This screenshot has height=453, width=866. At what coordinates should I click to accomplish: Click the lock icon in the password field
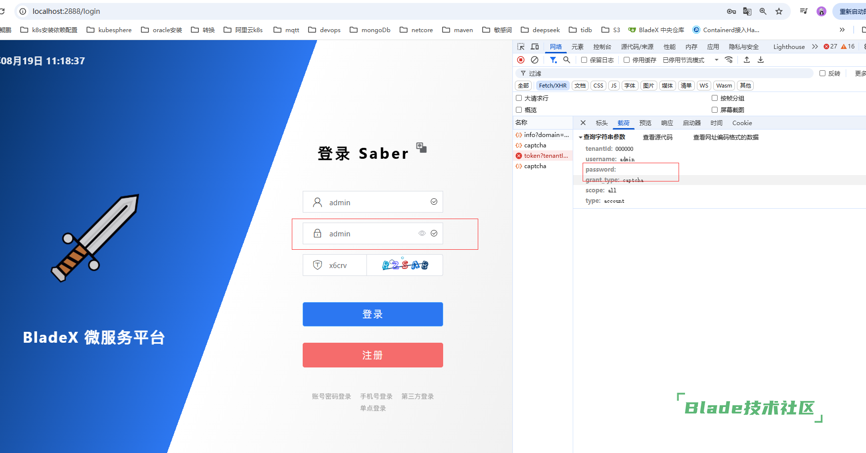[x=318, y=233]
